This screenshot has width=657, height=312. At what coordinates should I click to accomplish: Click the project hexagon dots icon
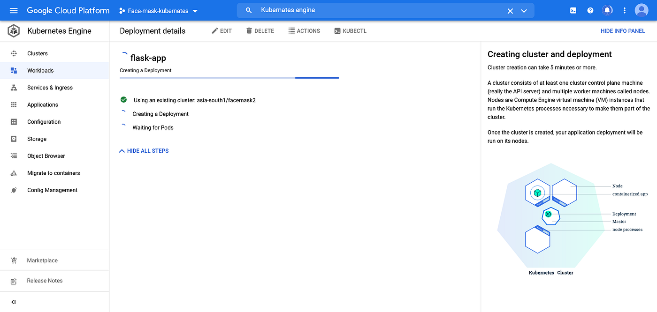(122, 11)
